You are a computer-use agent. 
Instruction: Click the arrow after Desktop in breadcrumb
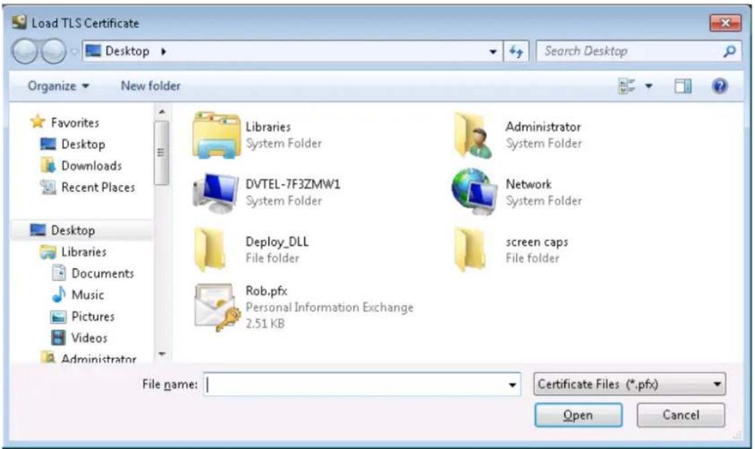pos(163,51)
